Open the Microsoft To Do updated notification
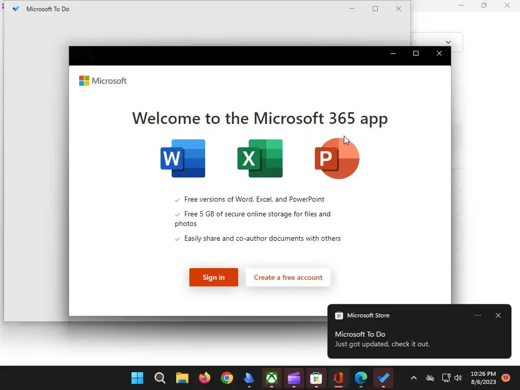This screenshot has width=520, height=390. click(419, 339)
